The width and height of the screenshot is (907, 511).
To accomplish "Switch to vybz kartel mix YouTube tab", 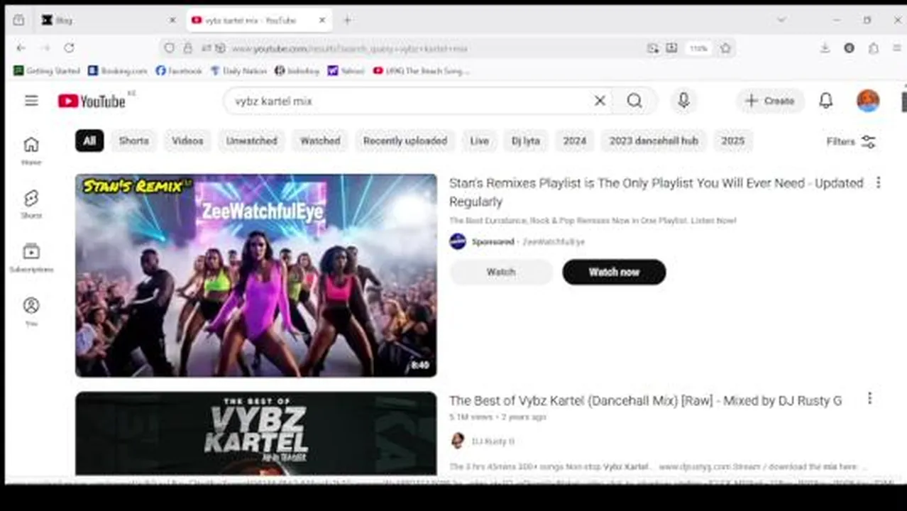I will pyautogui.click(x=260, y=20).
